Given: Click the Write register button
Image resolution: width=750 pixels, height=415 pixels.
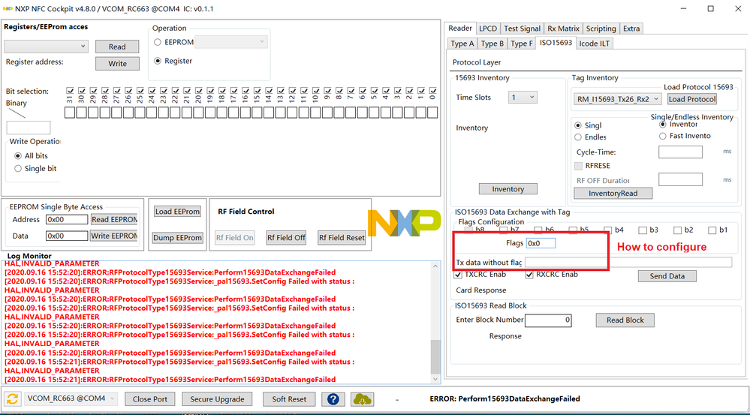Looking at the screenshot, I should point(117,64).
